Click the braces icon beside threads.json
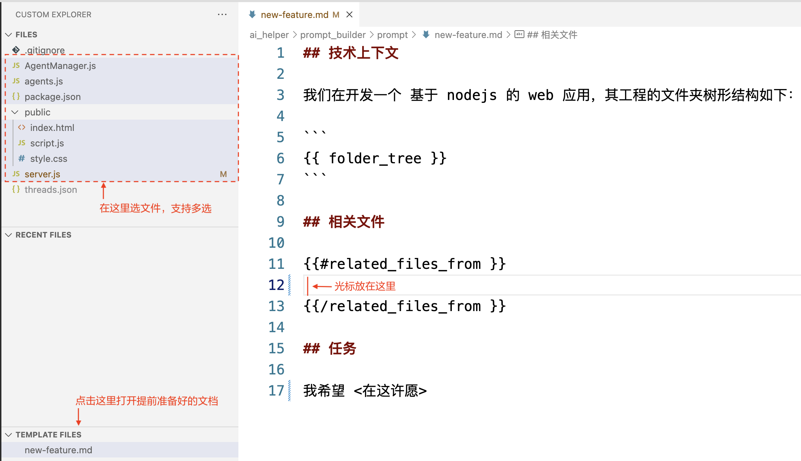 [16, 189]
